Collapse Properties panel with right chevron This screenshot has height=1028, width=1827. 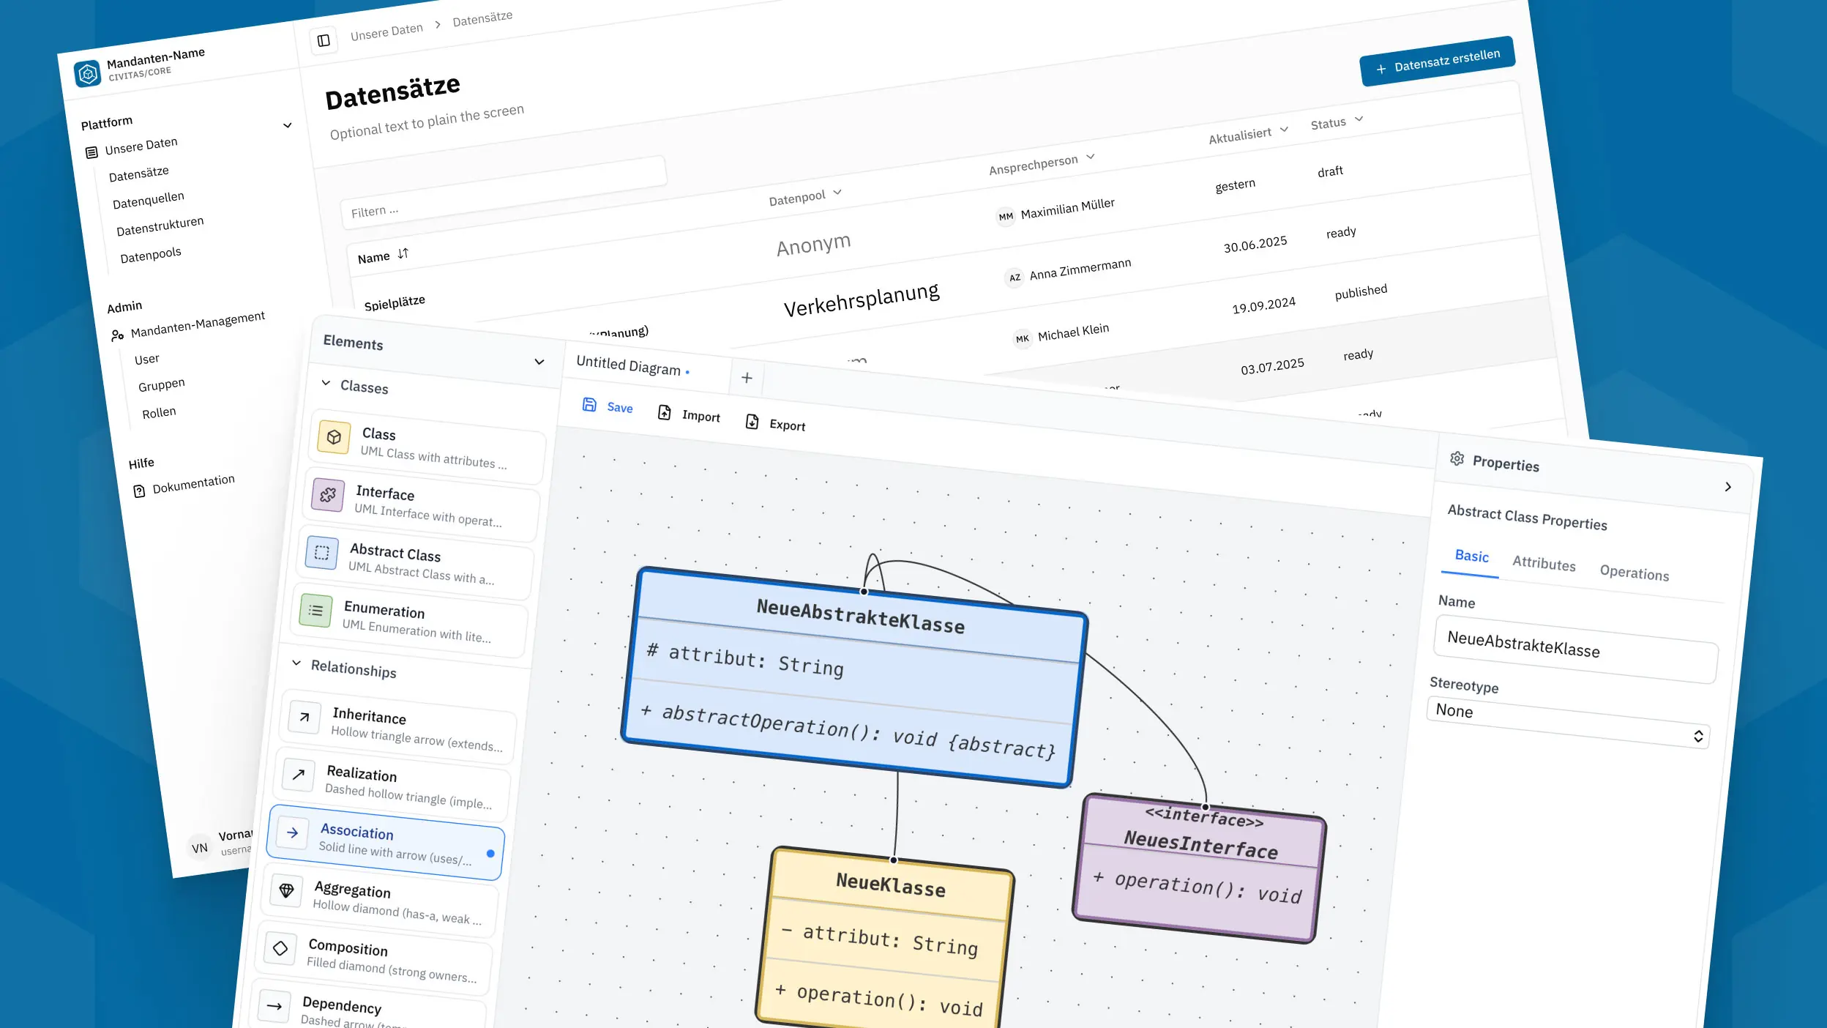pos(1728,487)
